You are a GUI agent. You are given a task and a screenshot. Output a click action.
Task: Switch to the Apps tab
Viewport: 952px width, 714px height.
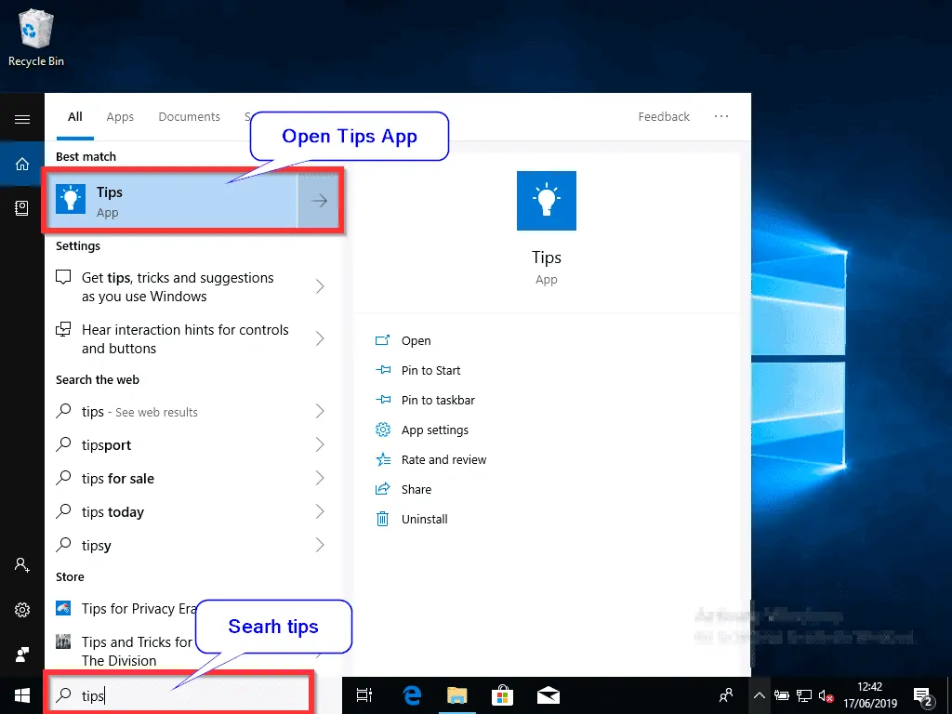[x=120, y=116]
